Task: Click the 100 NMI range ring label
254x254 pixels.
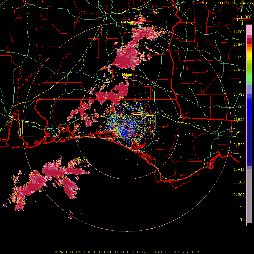Action: point(126,22)
